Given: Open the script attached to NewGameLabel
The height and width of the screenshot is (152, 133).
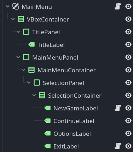Looking at the screenshot, I should click(x=118, y=108).
